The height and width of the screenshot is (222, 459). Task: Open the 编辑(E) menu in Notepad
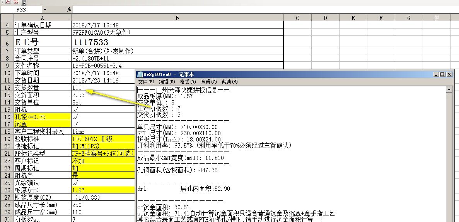[167, 82]
